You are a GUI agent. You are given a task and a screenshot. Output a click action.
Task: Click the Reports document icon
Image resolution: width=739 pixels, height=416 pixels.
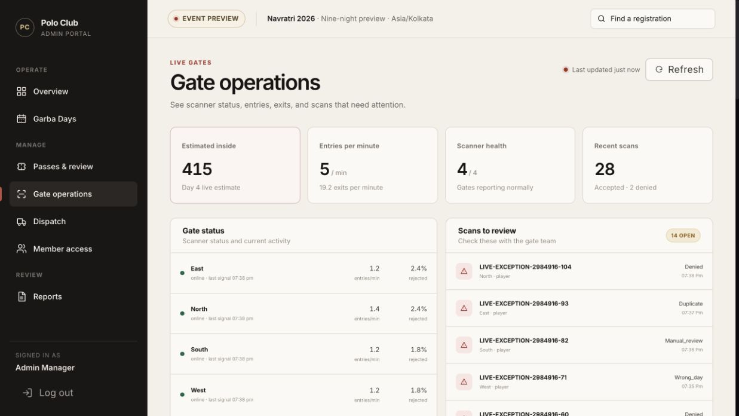[22, 297]
